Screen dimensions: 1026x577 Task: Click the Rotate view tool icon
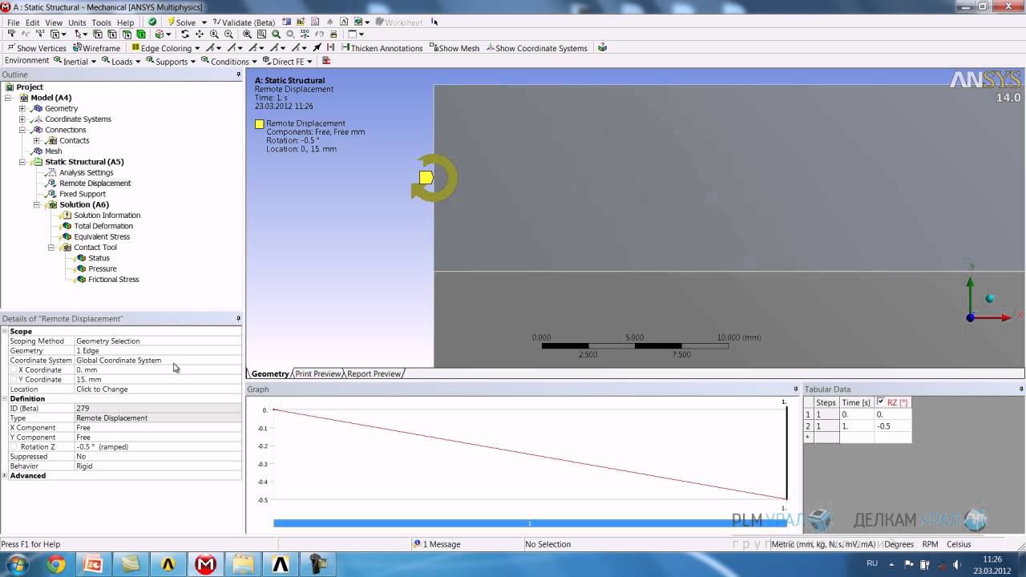tap(185, 34)
